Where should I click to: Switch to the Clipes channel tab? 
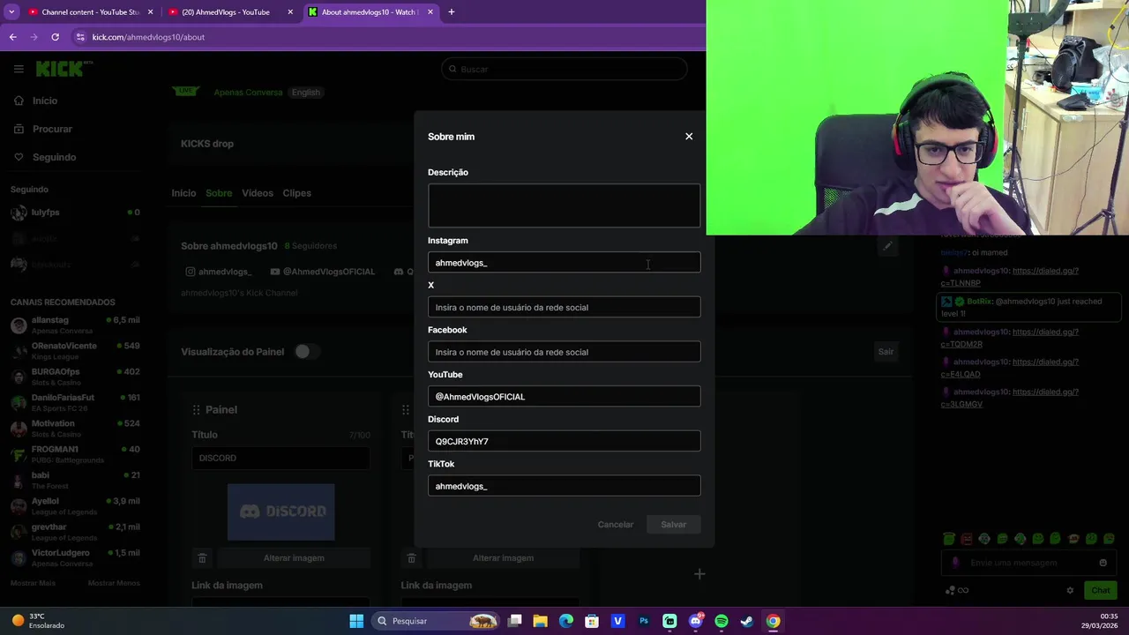[x=296, y=193]
